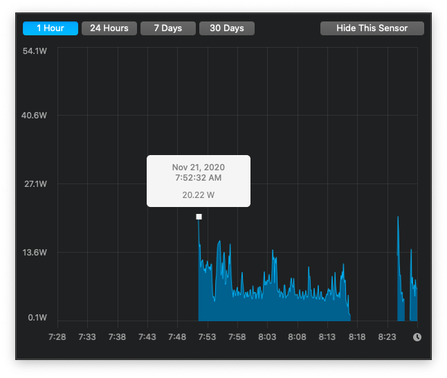This screenshot has height=378, width=447.
Task: Switch to the 30 Days view
Action: pos(227,28)
